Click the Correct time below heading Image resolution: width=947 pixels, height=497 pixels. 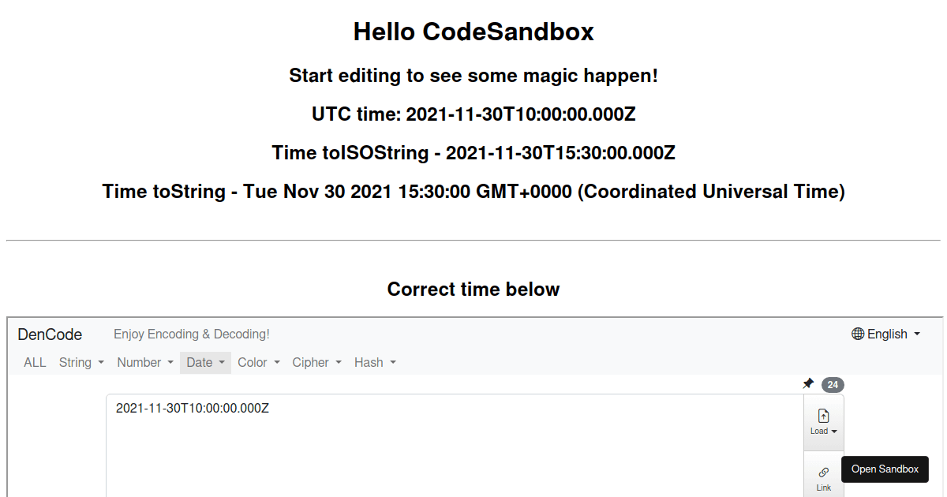click(x=473, y=290)
